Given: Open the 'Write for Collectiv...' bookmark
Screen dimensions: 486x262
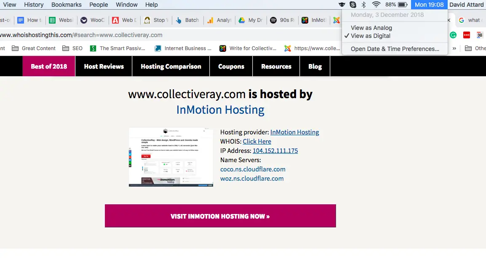Looking at the screenshot, I should click(248, 48).
